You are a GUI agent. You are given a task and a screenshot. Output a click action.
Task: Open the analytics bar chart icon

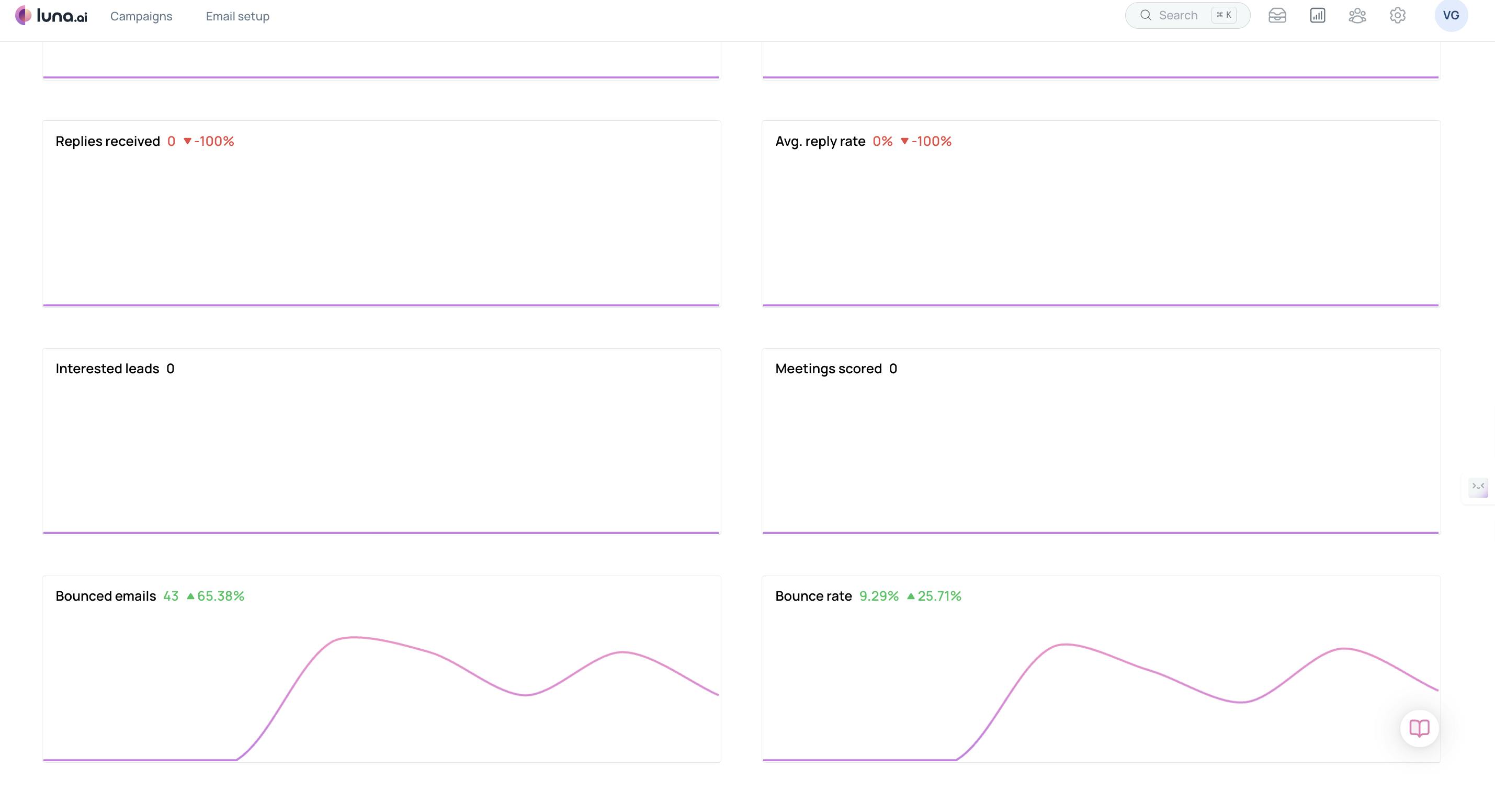pyautogui.click(x=1318, y=16)
